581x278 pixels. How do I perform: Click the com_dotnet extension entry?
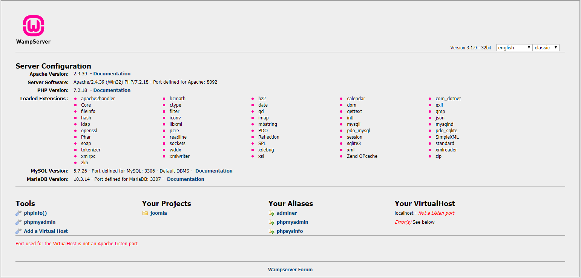point(448,99)
